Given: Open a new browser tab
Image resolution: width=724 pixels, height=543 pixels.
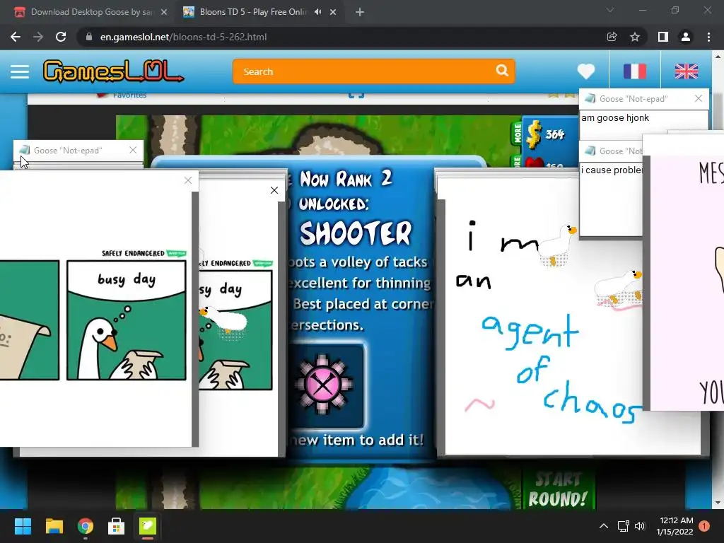Looking at the screenshot, I should click(x=360, y=12).
